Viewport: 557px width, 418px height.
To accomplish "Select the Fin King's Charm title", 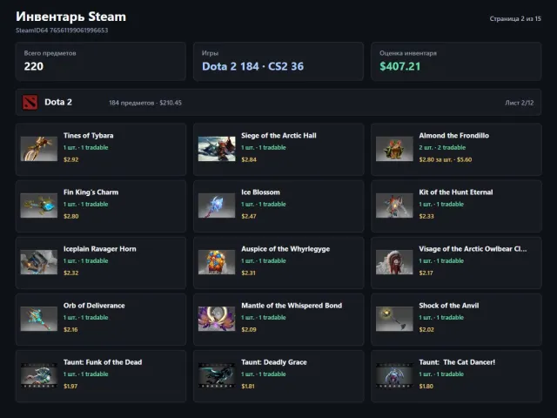I will point(91,192).
